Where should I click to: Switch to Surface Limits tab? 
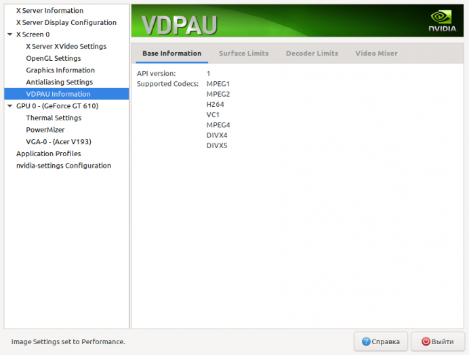point(243,53)
